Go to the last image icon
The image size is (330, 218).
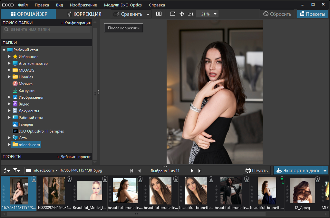tap(200, 171)
